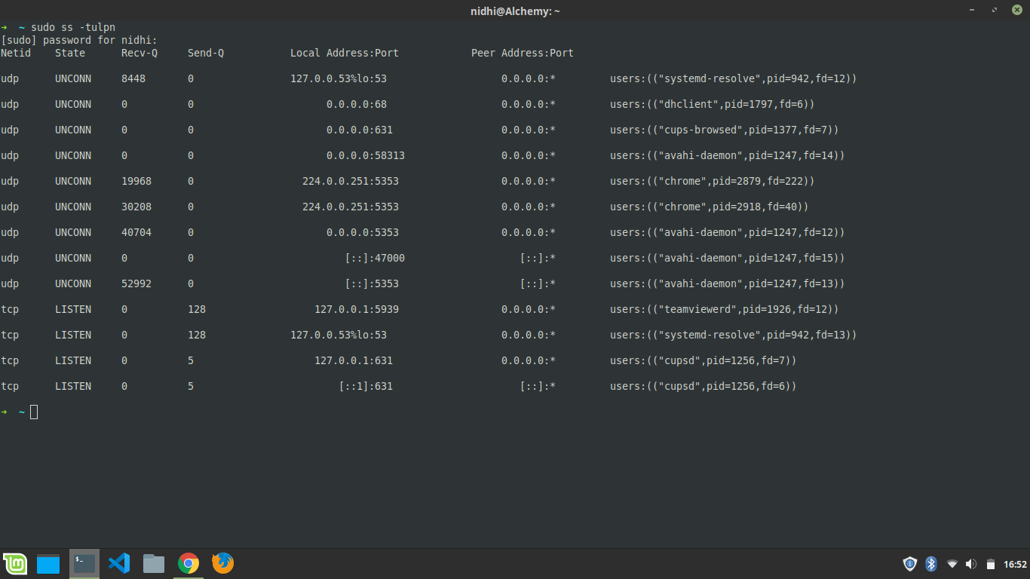The width and height of the screenshot is (1030, 579).
Task: Maximize the terminal window
Action: click(x=995, y=10)
